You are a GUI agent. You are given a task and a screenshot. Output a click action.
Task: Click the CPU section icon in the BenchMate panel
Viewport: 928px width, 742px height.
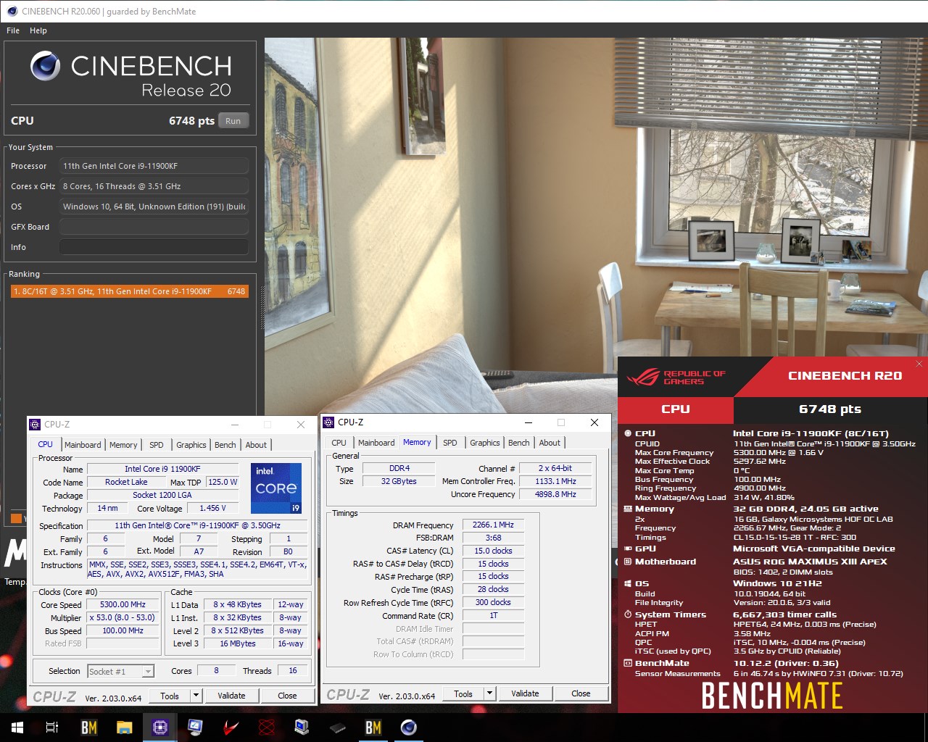(x=628, y=433)
